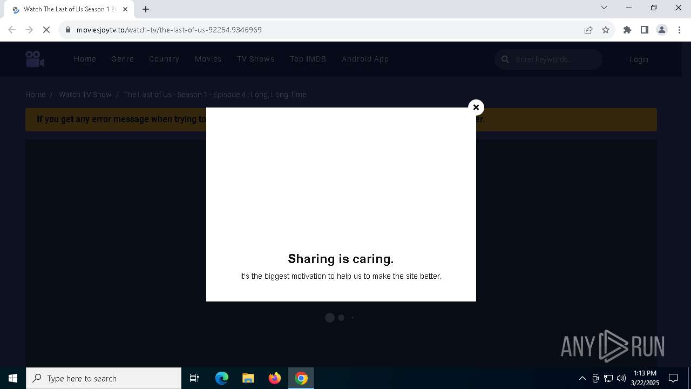Click the search magnifier icon
691x389 pixels.
(x=505, y=59)
